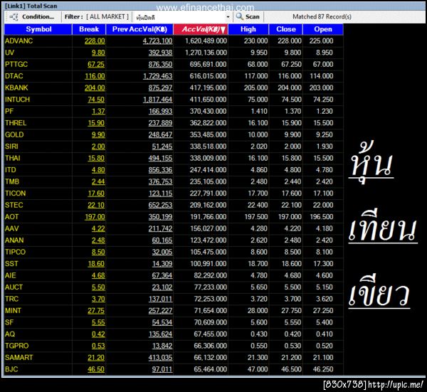Click GOLD AccVal 353,485.000 cell
Image resolution: width=427 pixels, height=392 pixels.
(208, 134)
